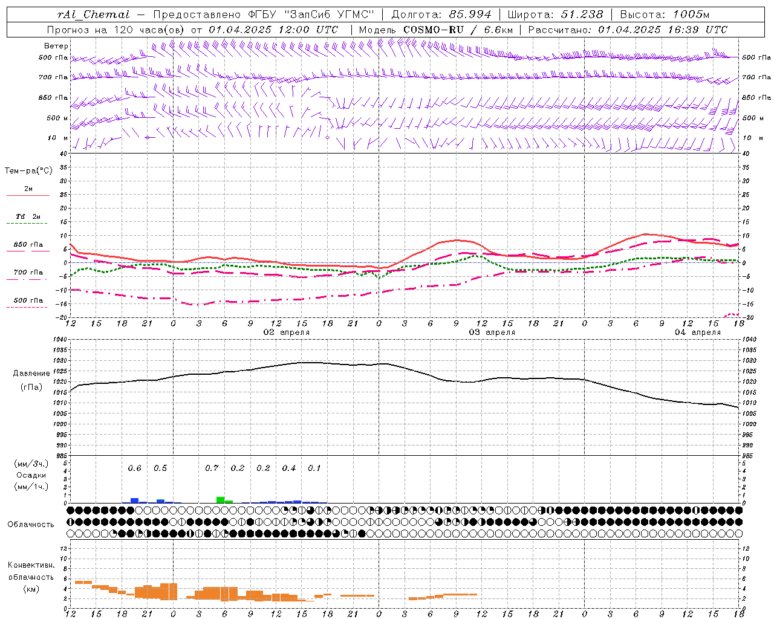Click the 02 апреля date label
Screen dimensions: 774x619
(287, 332)
